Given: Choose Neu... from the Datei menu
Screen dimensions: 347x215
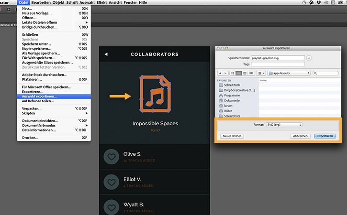Looking at the screenshot, I should [54, 9].
